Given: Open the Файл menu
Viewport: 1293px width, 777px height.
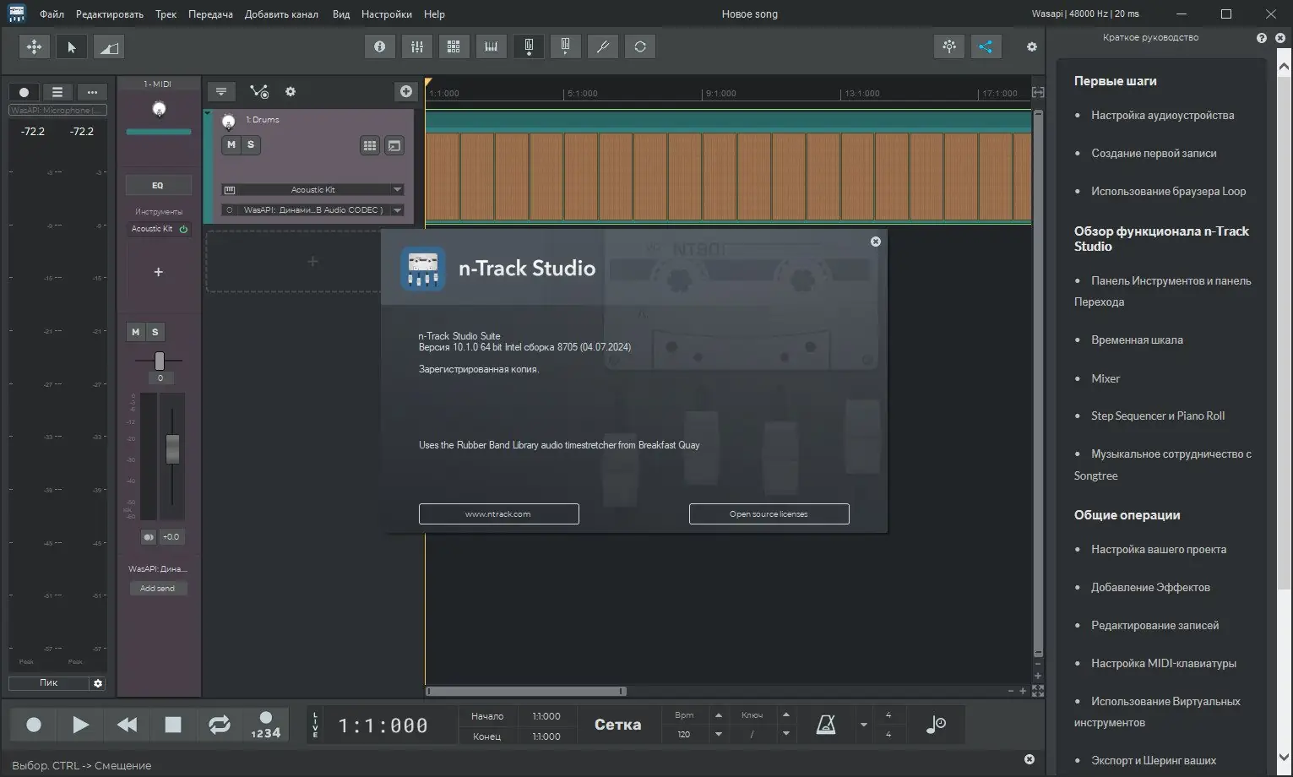Looking at the screenshot, I should 52,14.
